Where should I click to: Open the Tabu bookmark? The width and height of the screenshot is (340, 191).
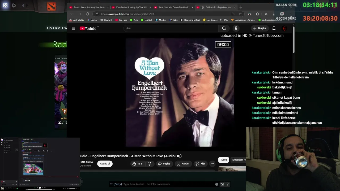[173, 20]
